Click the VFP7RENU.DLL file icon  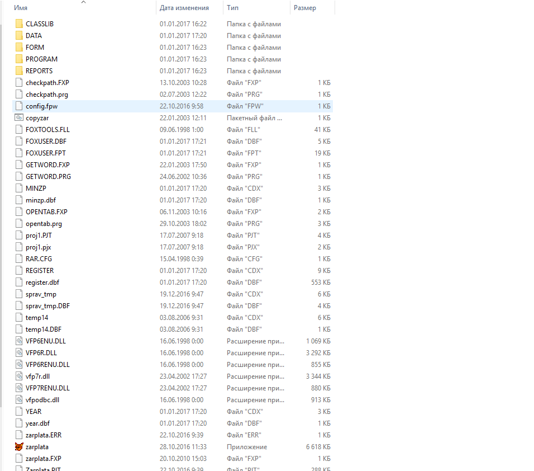pos(20,388)
